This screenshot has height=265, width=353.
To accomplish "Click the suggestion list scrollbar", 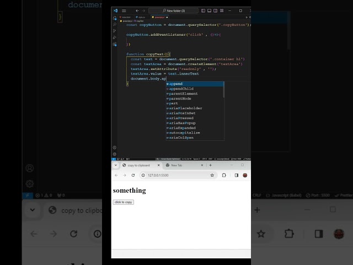I will click(x=223, y=89).
